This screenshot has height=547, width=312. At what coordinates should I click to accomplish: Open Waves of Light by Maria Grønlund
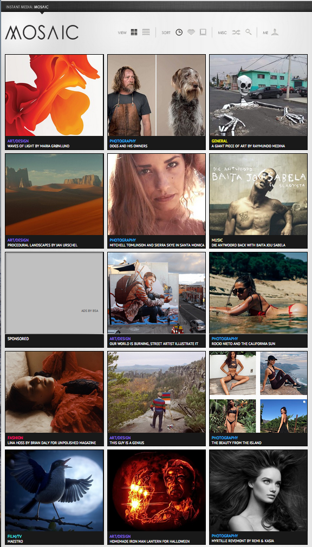click(x=38, y=146)
